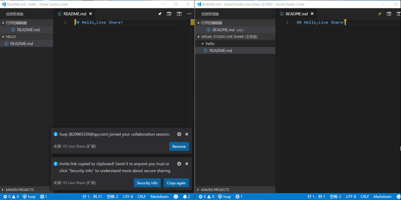Screen dimensions: 401x200
Task: Click the green pin icon in right window
Action: (380, 14)
